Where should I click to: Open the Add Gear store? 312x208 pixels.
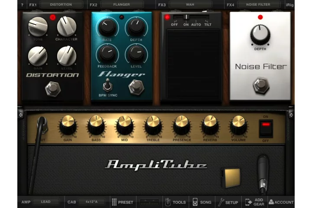[x=255, y=202]
